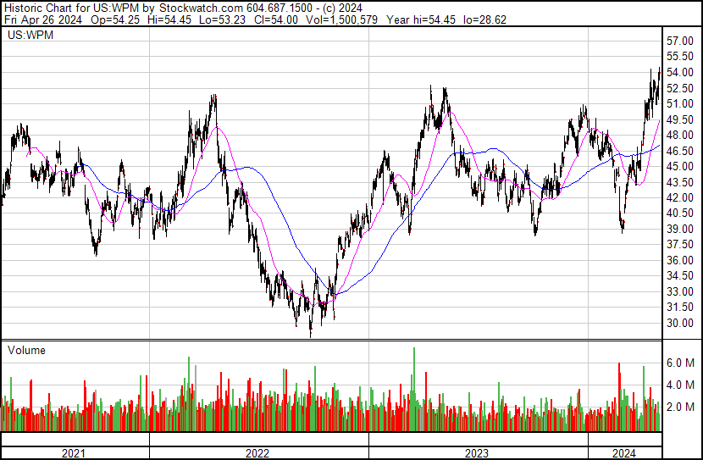The width and height of the screenshot is (703, 460).
Task: Select the 2024 year label on the time axis
Action: (x=624, y=453)
